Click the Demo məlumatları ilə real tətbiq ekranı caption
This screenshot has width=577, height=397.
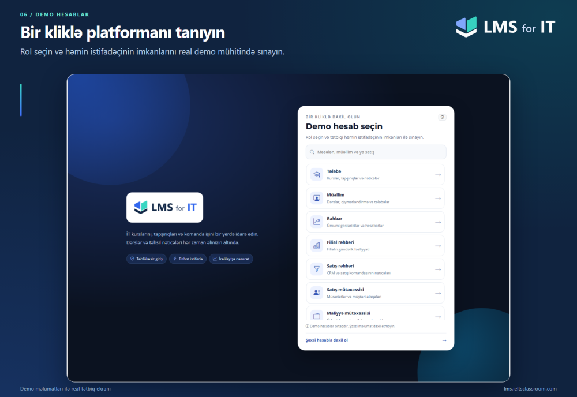(x=65, y=388)
